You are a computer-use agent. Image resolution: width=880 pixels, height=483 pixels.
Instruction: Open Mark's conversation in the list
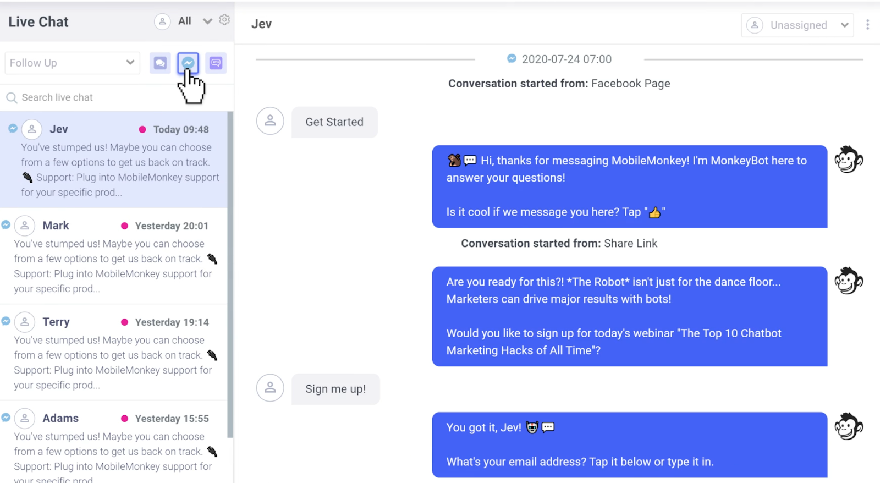point(113,256)
